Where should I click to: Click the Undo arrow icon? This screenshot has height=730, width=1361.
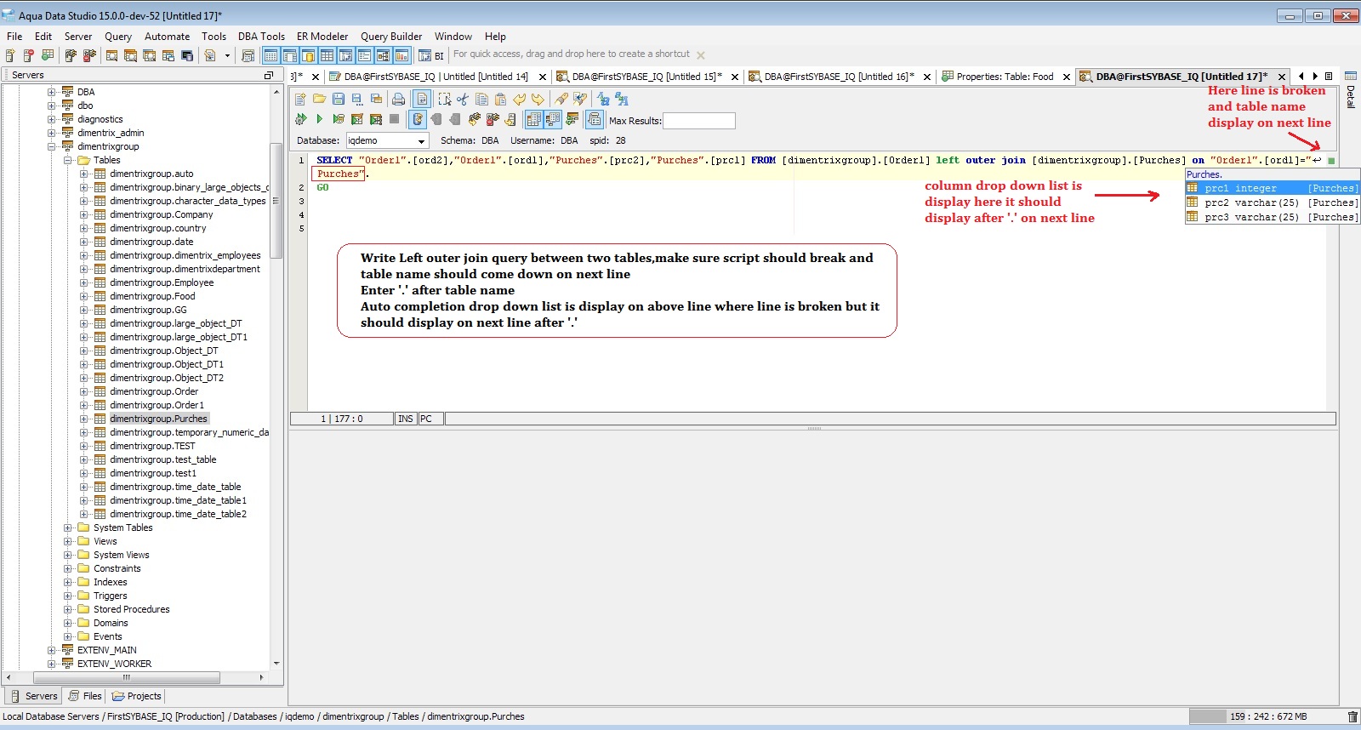(x=520, y=99)
